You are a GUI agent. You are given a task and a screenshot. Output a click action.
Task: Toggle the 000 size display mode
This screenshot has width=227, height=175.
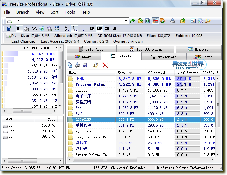point(19,29)
